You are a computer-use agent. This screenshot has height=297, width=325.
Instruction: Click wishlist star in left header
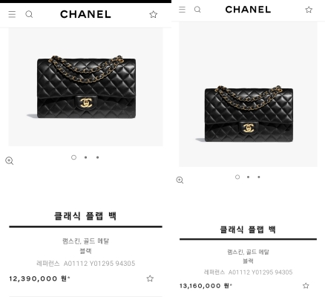(x=154, y=14)
